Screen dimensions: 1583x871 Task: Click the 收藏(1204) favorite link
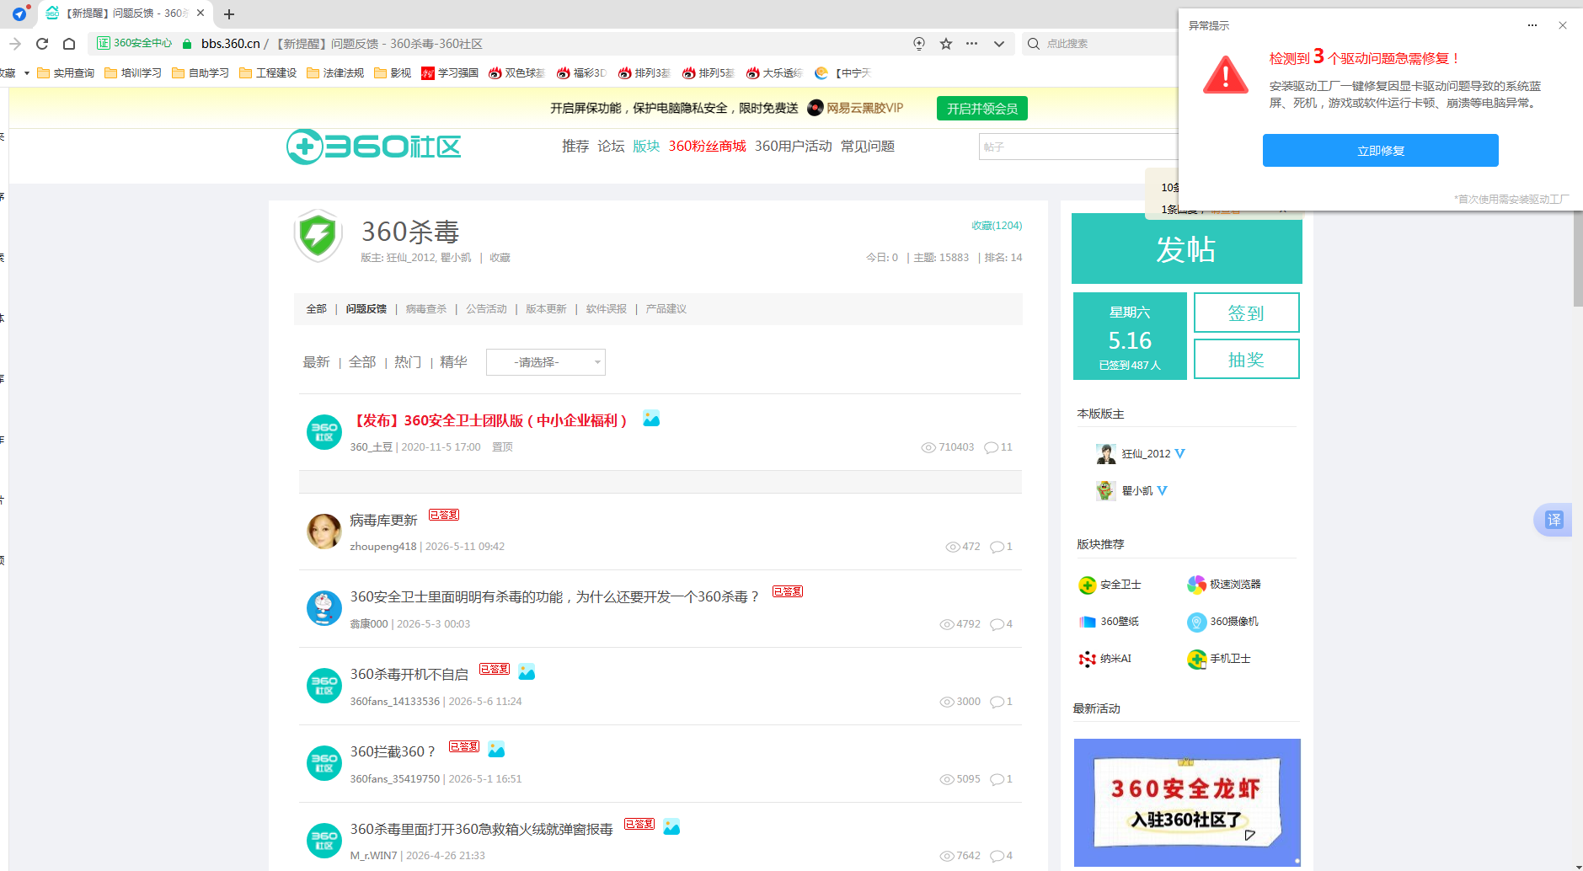997,226
